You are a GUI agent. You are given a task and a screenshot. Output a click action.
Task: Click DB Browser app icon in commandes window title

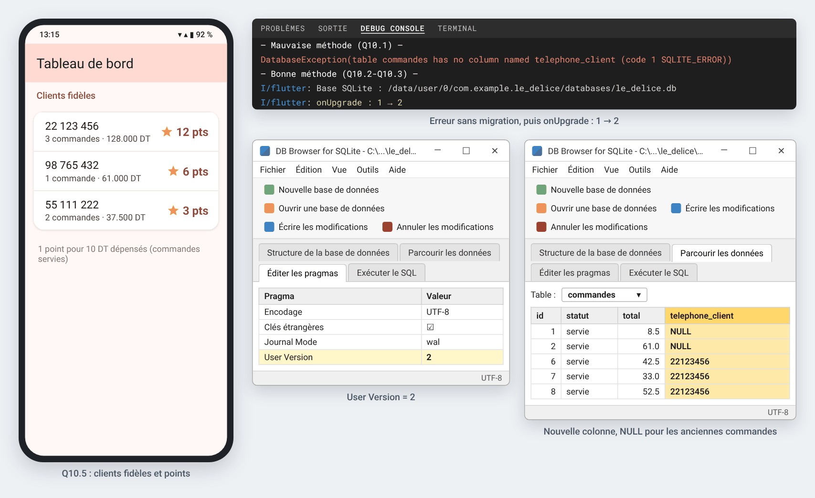coord(537,151)
